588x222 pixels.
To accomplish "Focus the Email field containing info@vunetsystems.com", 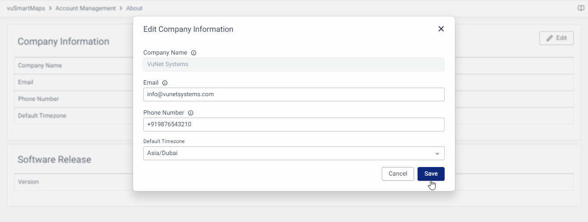I will pyautogui.click(x=294, y=94).
